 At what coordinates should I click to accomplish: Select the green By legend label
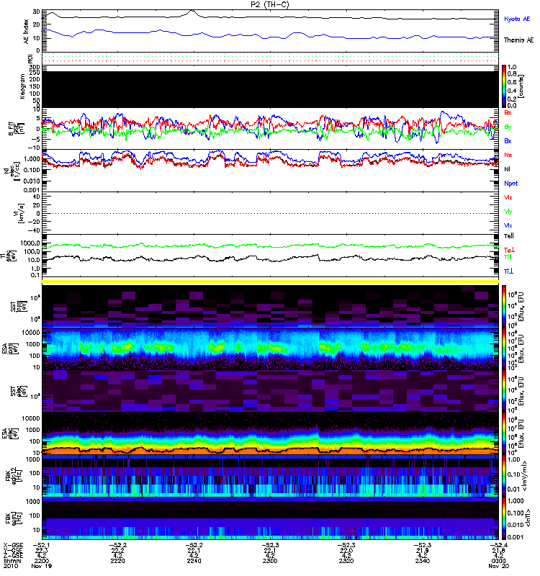508,127
